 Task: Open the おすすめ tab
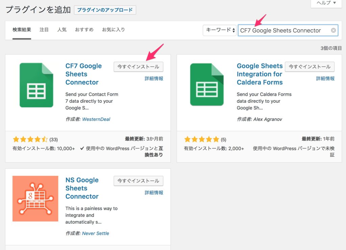click(84, 30)
